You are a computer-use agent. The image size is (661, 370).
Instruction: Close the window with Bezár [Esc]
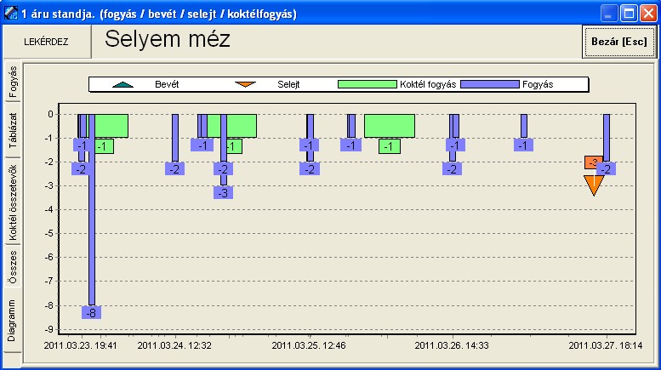tap(618, 42)
